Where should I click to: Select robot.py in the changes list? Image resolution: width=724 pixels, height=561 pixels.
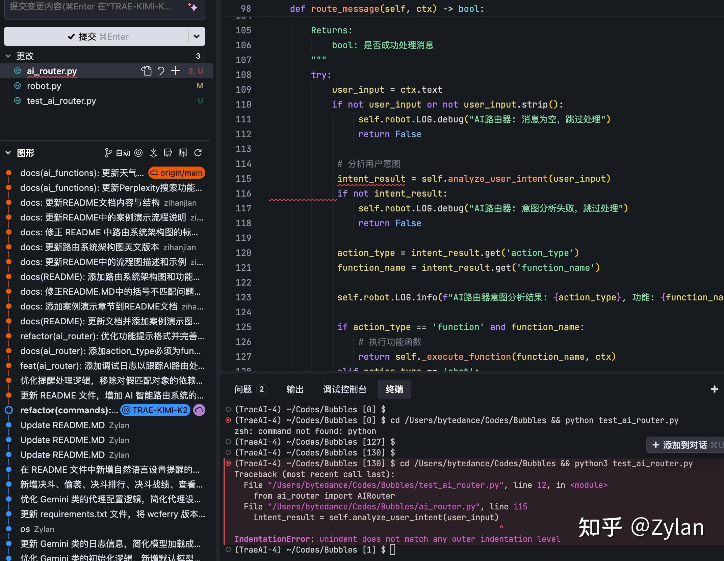(44, 86)
